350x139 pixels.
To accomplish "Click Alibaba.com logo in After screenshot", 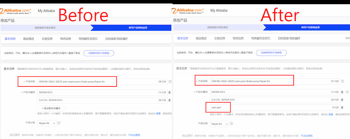I will (188, 11).
